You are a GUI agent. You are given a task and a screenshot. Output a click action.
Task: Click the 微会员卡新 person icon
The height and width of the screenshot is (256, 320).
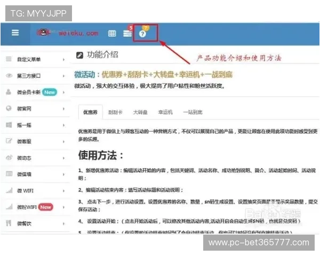click(9, 92)
